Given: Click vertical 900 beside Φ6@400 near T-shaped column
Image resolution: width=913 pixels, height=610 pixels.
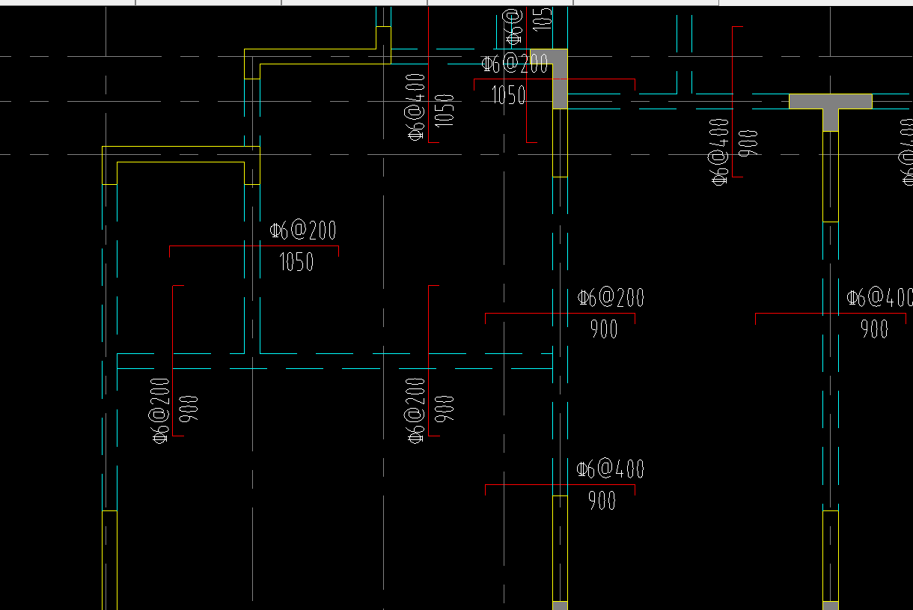Looking at the screenshot, I should [748, 143].
